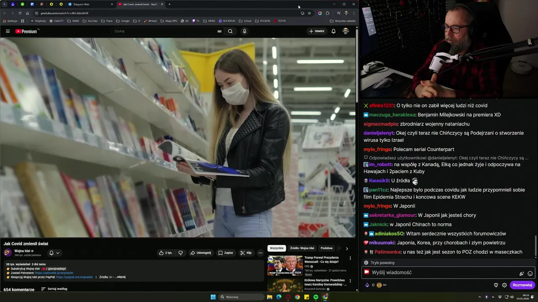The image size is (538, 302).
Task: Open the chat emoji picker icon
Action: pyautogui.click(x=530, y=273)
